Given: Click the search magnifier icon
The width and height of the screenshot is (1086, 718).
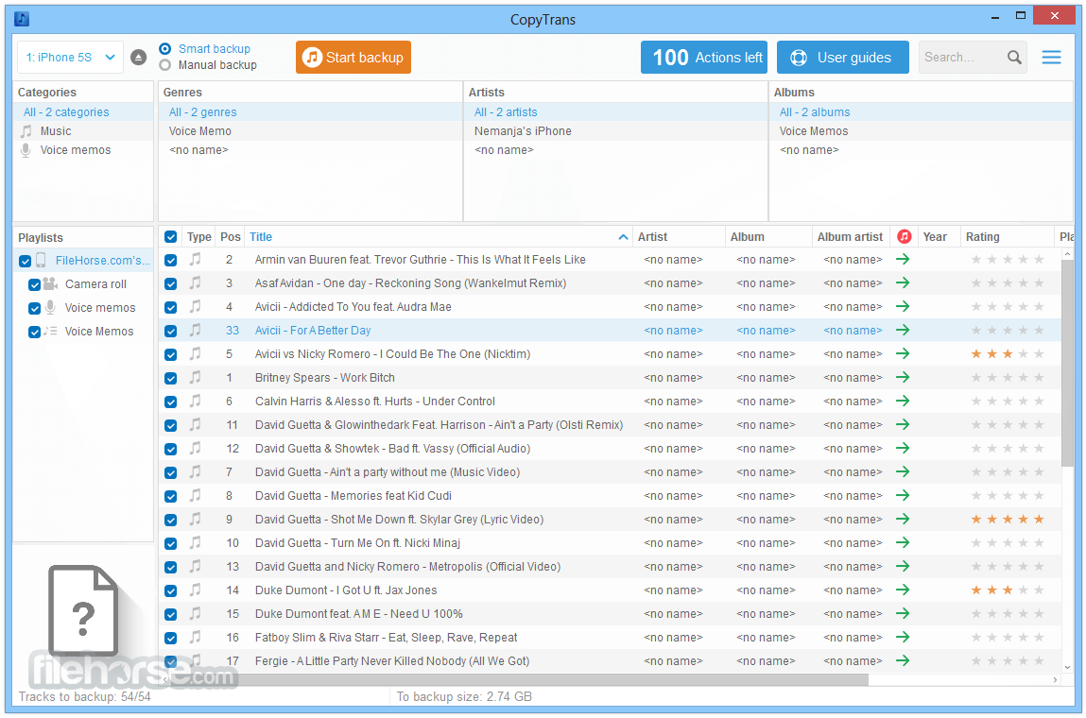Looking at the screenshot, I should click(1014, 58).
